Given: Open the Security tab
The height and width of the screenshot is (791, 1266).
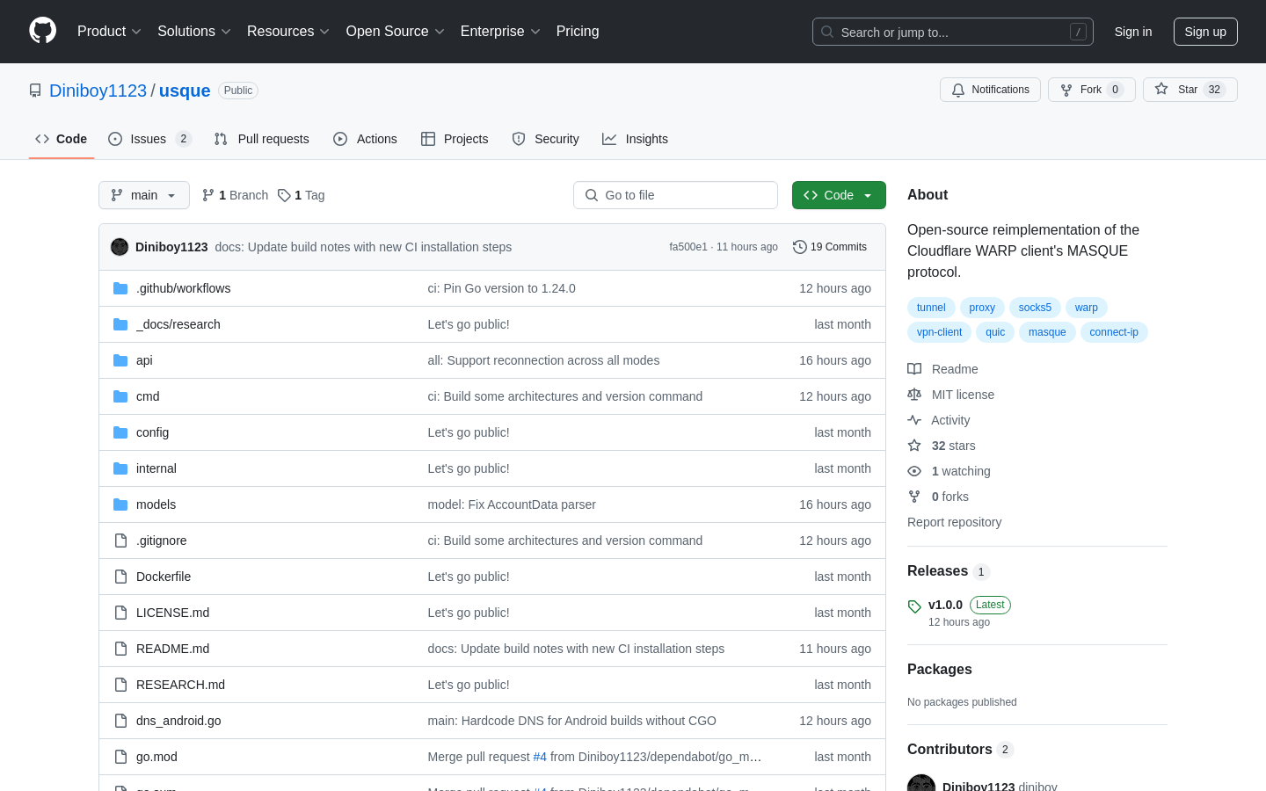Looking at the screenshot, I should (x=545, y=139).
